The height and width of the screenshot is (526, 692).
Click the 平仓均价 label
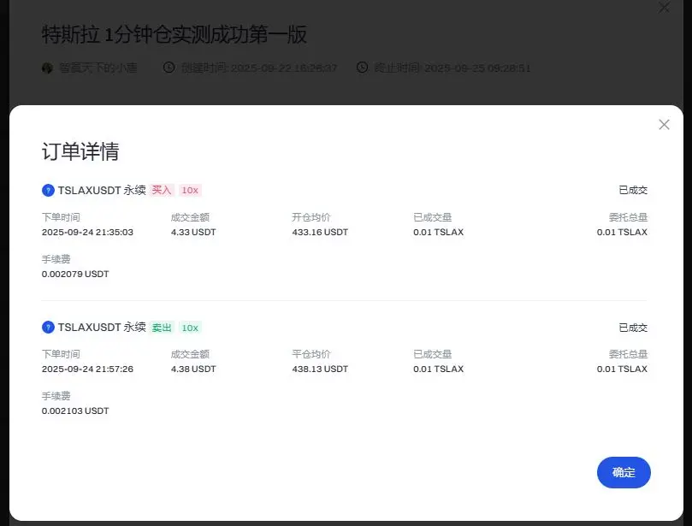tap(311, 354)
